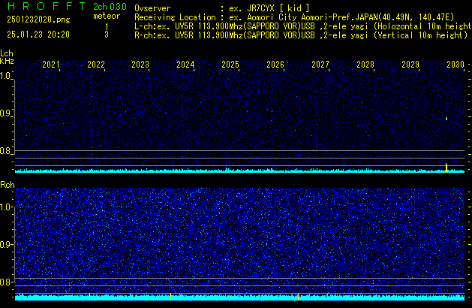472x308 pixels.
Task: Click the Ovserver JR7CYX line
Action: point(222,8)
